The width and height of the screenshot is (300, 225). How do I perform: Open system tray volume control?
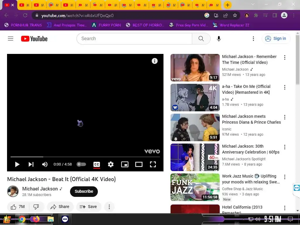click(x=258, y=219)
